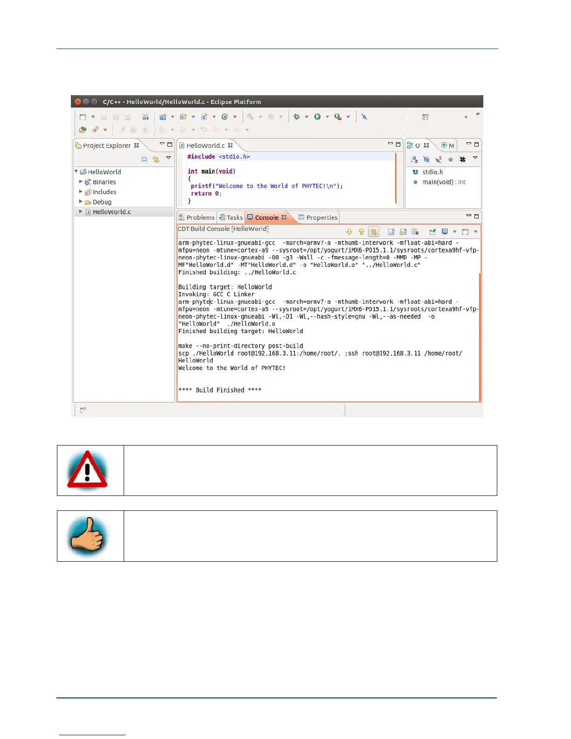Open the New Class dropdown arrow
Image resolution: width=571 pixels, height=739 pixels.
235,117
